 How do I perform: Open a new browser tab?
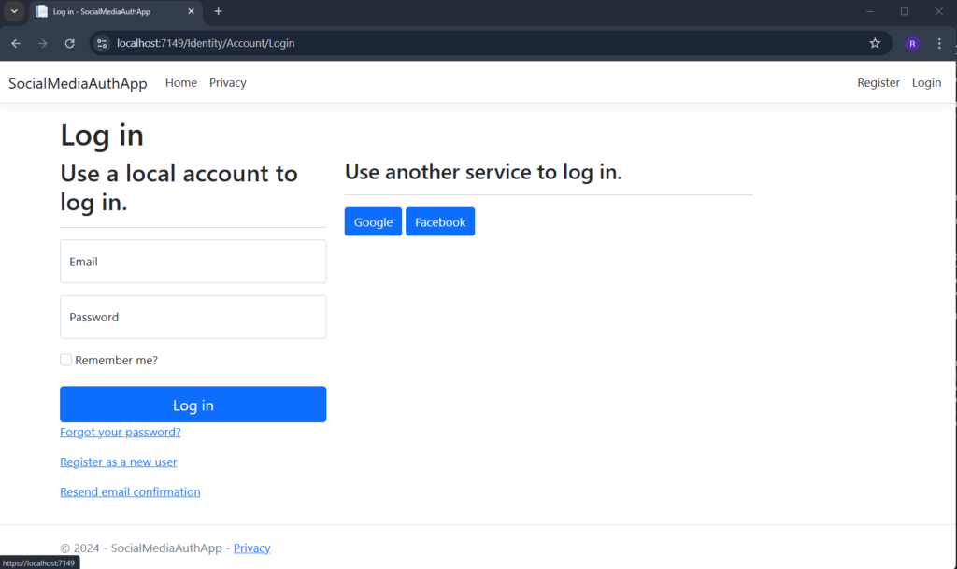pos(218,11)
